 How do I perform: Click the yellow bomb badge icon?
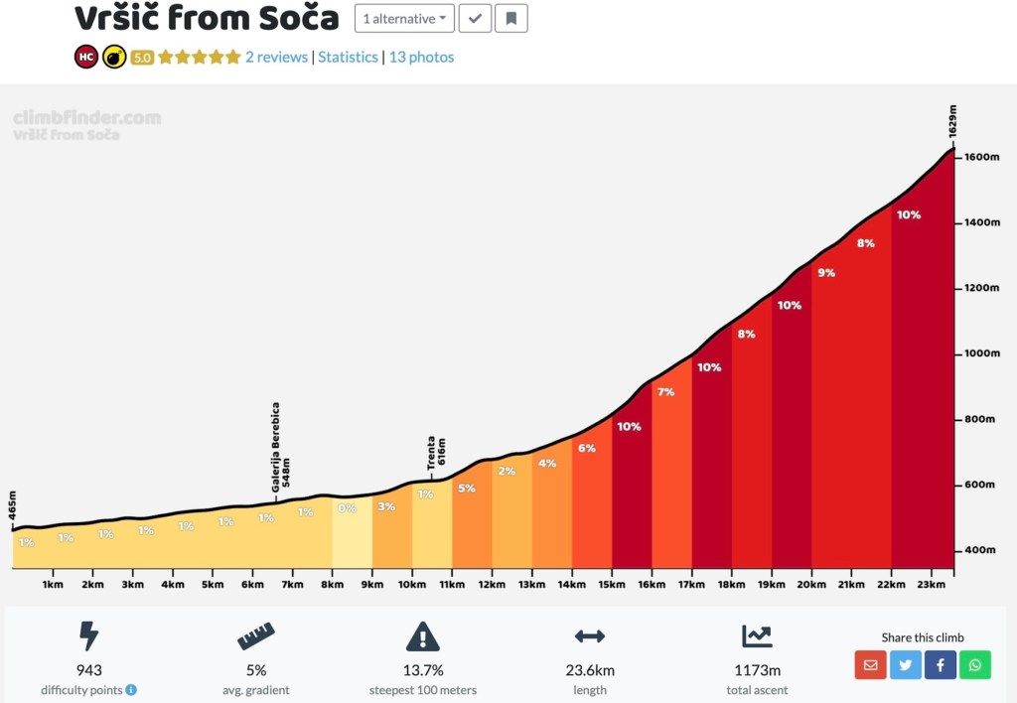(114, 58)
